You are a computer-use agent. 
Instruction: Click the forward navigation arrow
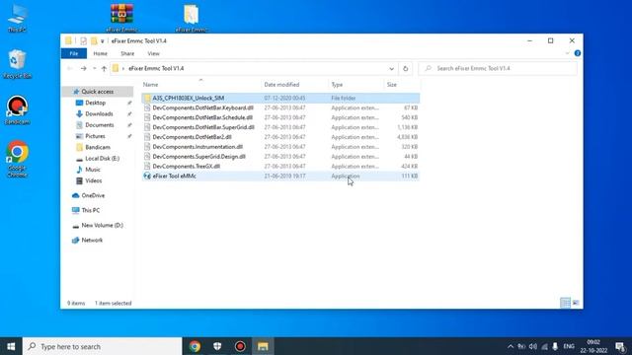pyautogui.click(x=83, y=68)
